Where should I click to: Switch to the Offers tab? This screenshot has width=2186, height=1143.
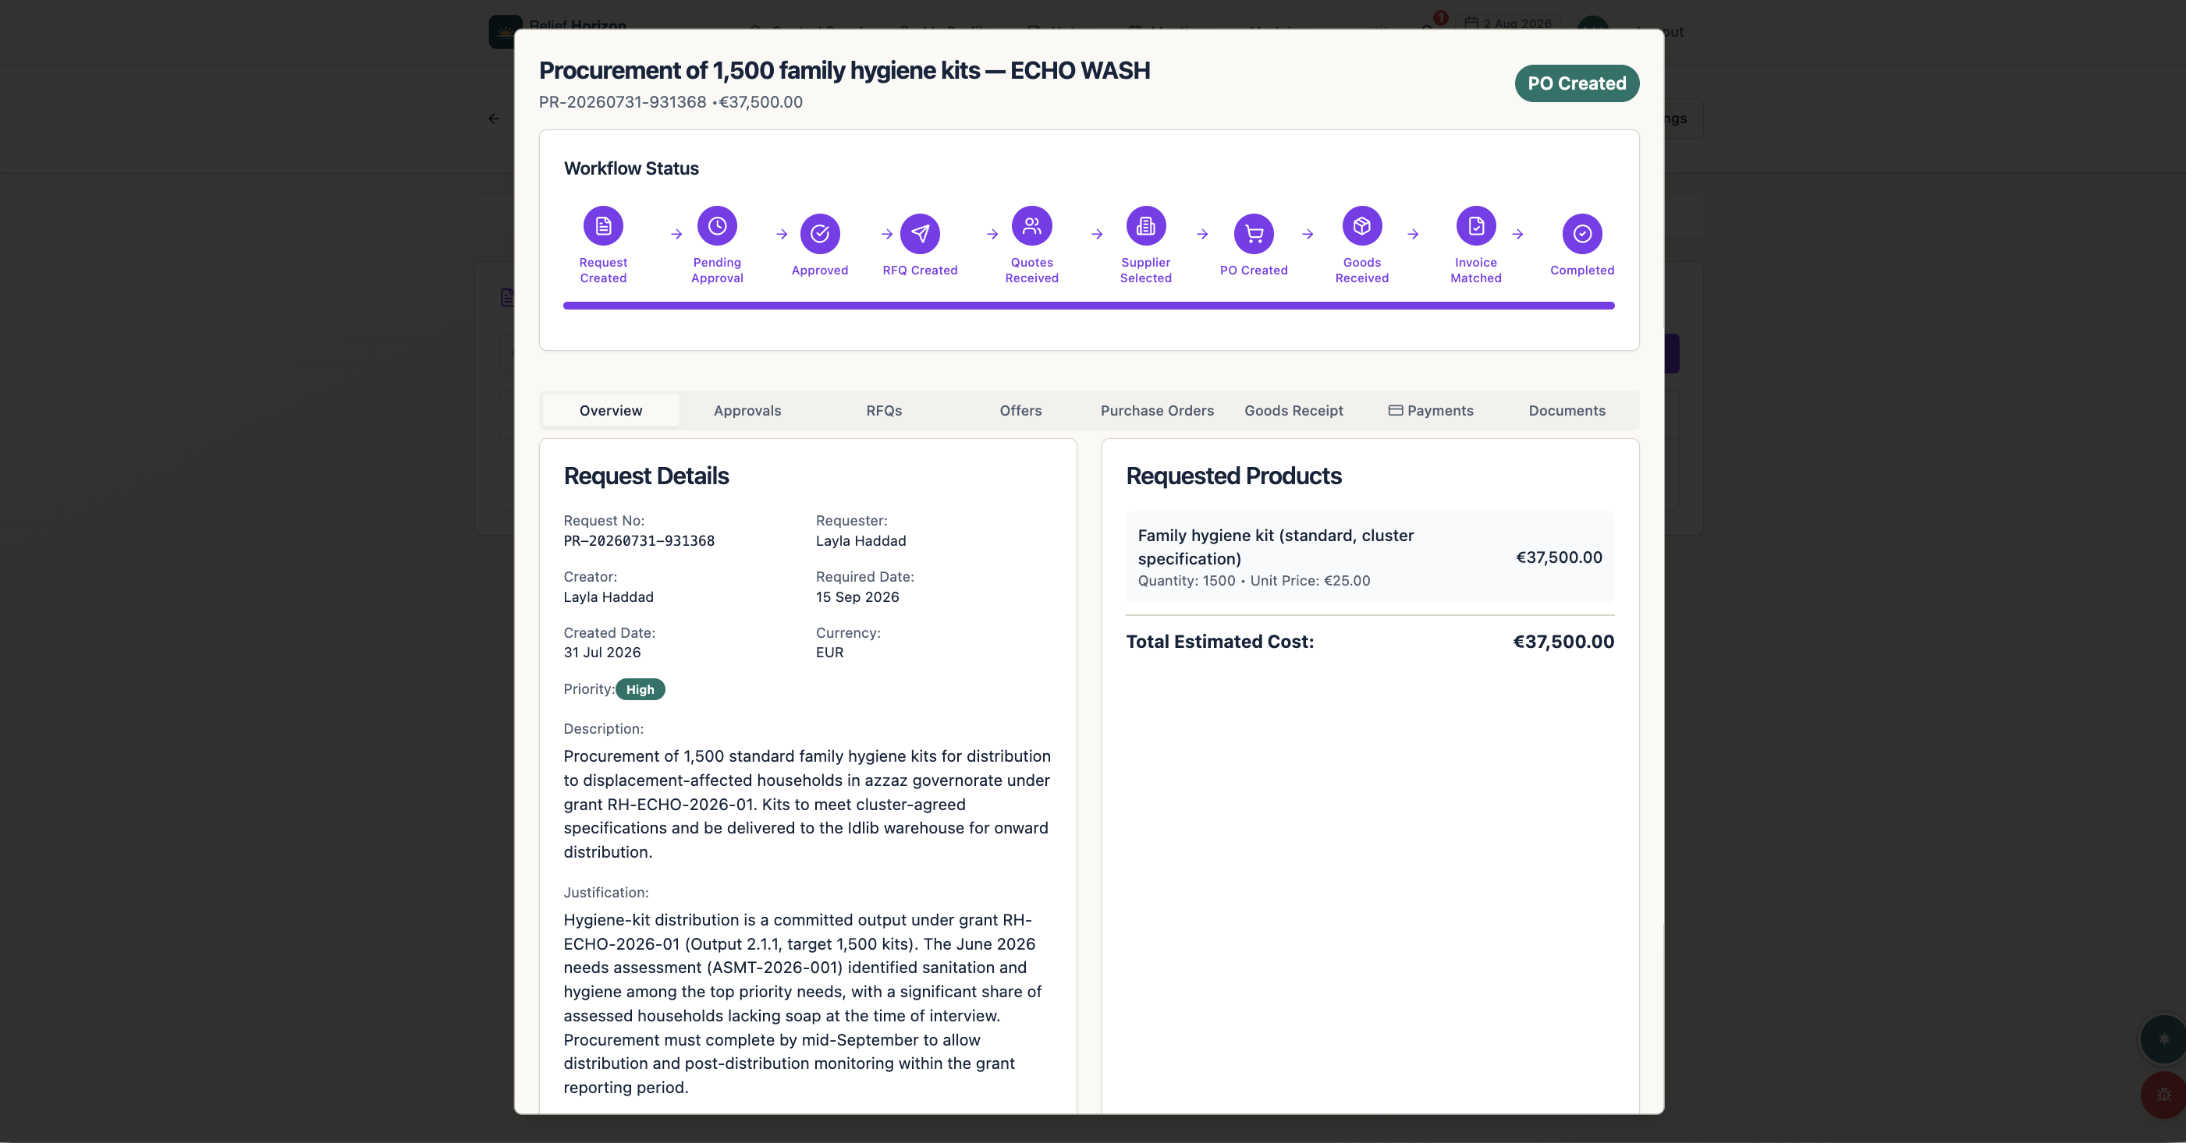[1021, 410]
